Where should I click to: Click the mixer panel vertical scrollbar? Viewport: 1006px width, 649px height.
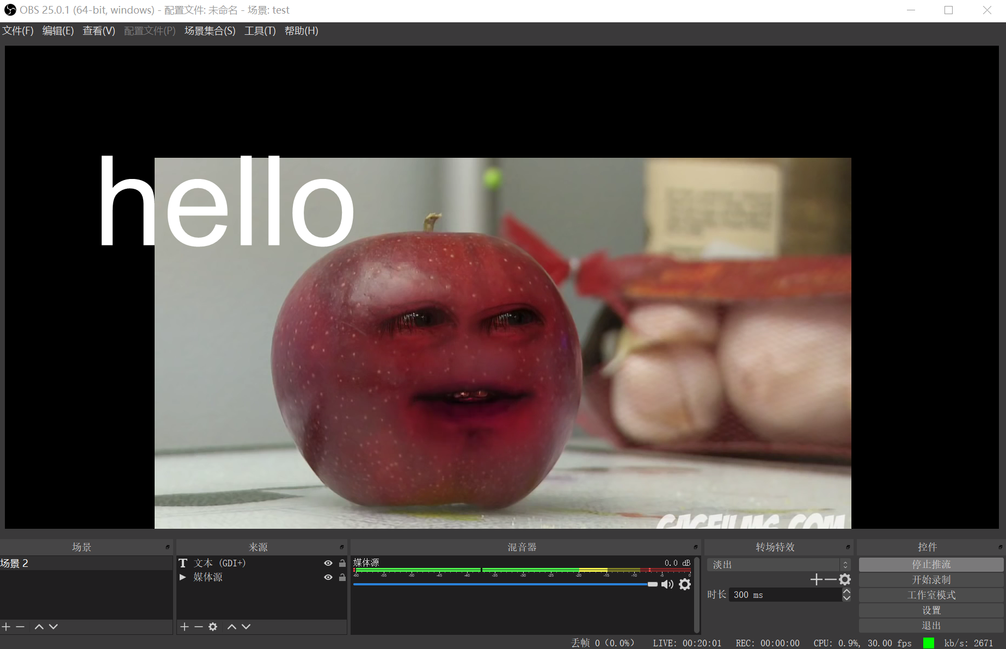click(x=697, y=594)
